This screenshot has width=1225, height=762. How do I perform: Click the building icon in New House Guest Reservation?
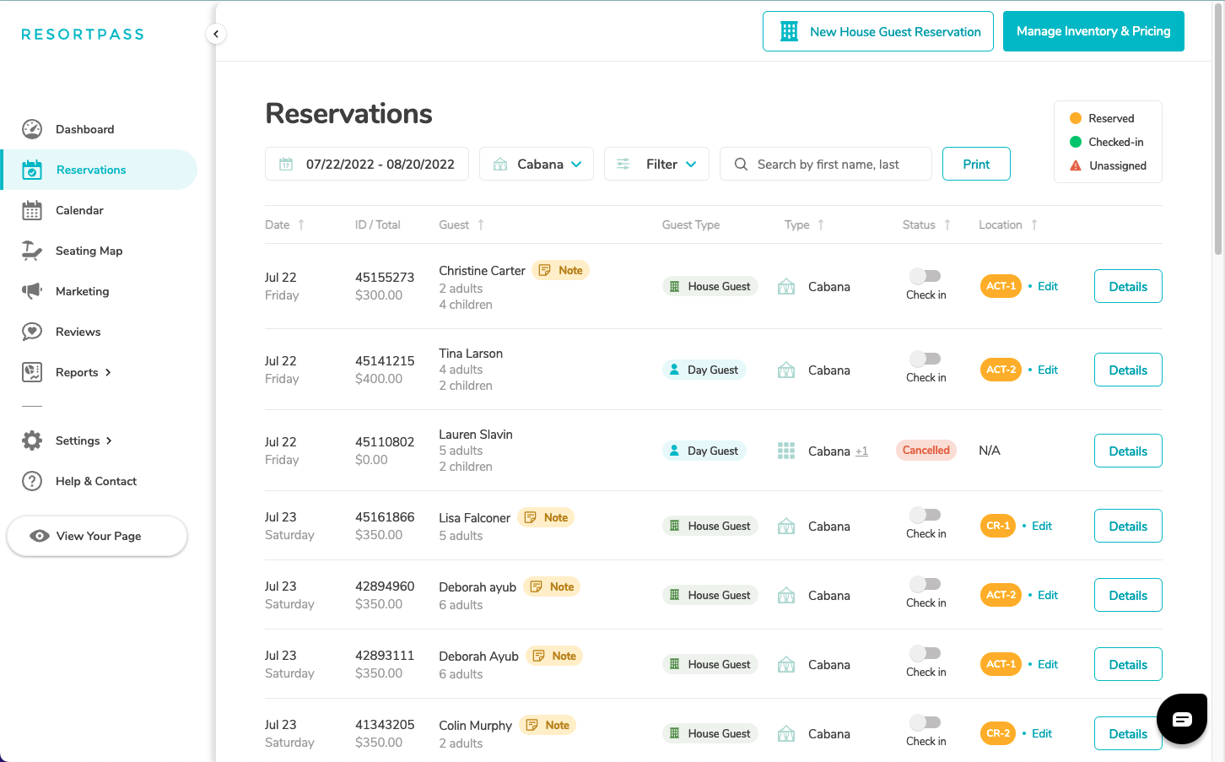[789, 31]
